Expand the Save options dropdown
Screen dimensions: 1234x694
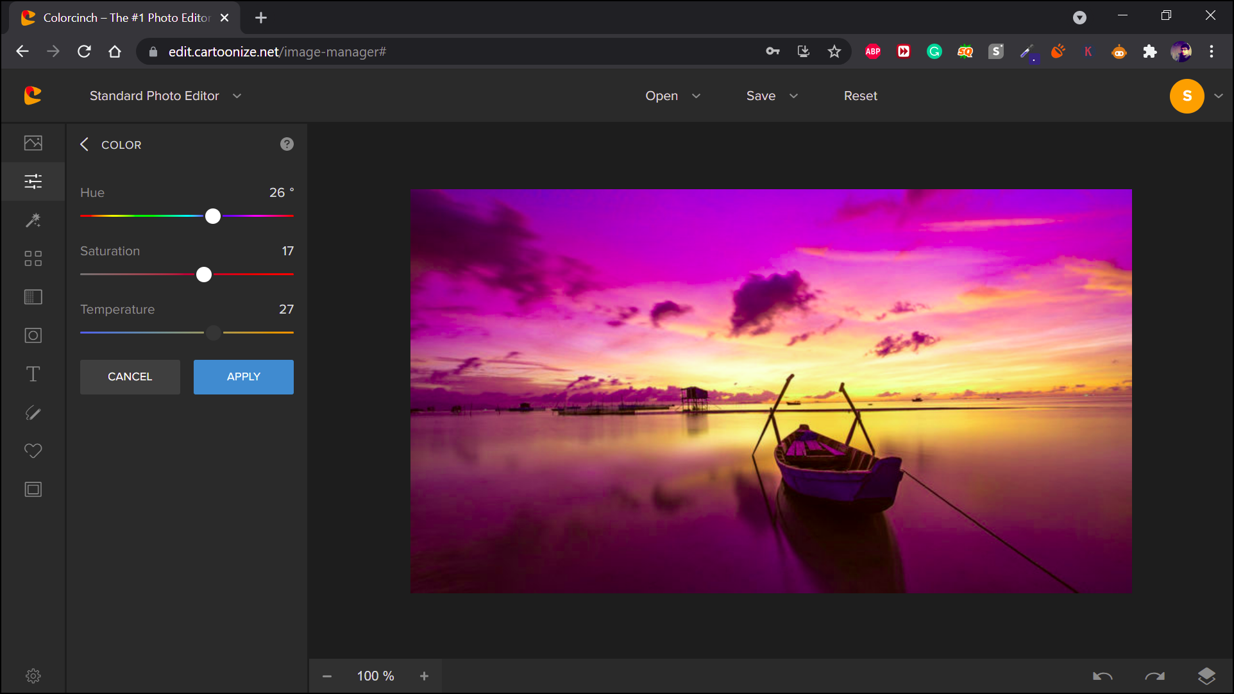794,96
